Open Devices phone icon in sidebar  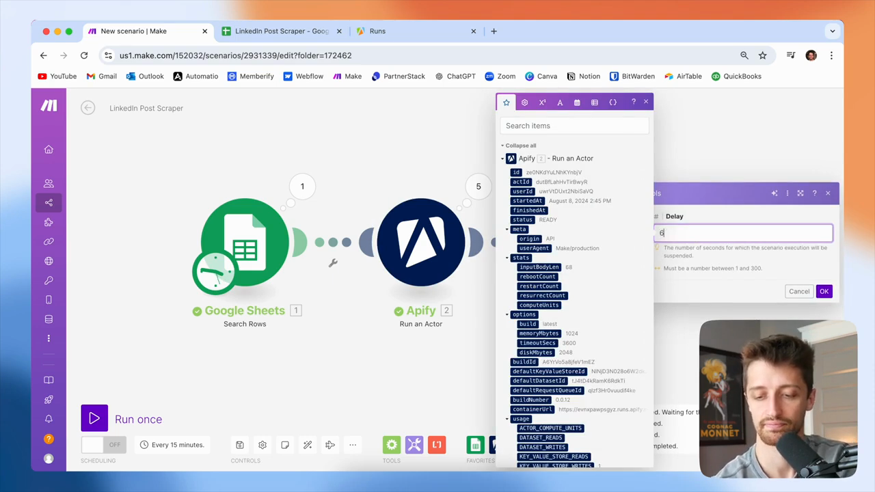pos(49,299)
